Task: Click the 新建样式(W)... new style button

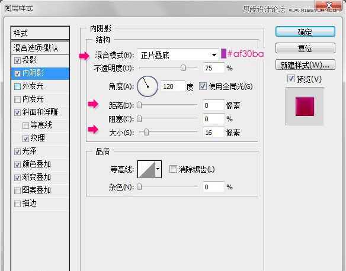Action: (x=305, y=65)
